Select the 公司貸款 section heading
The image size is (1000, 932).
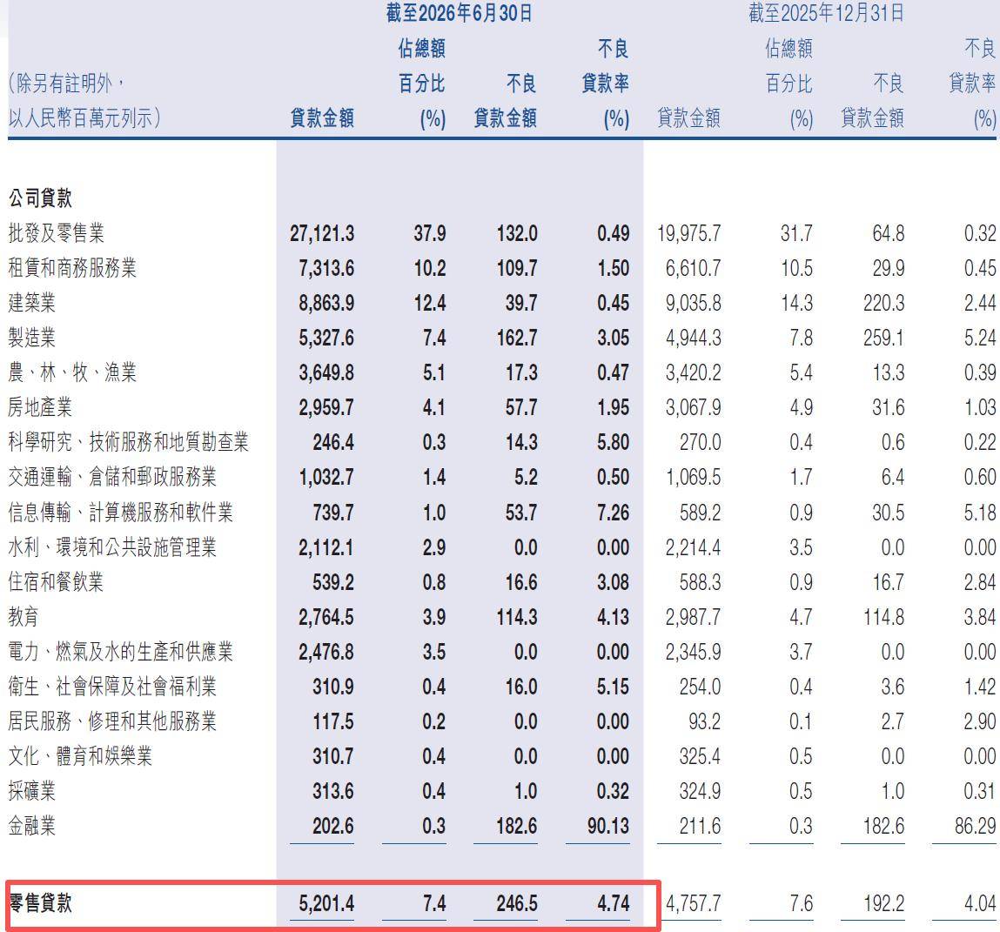point(40,198)
